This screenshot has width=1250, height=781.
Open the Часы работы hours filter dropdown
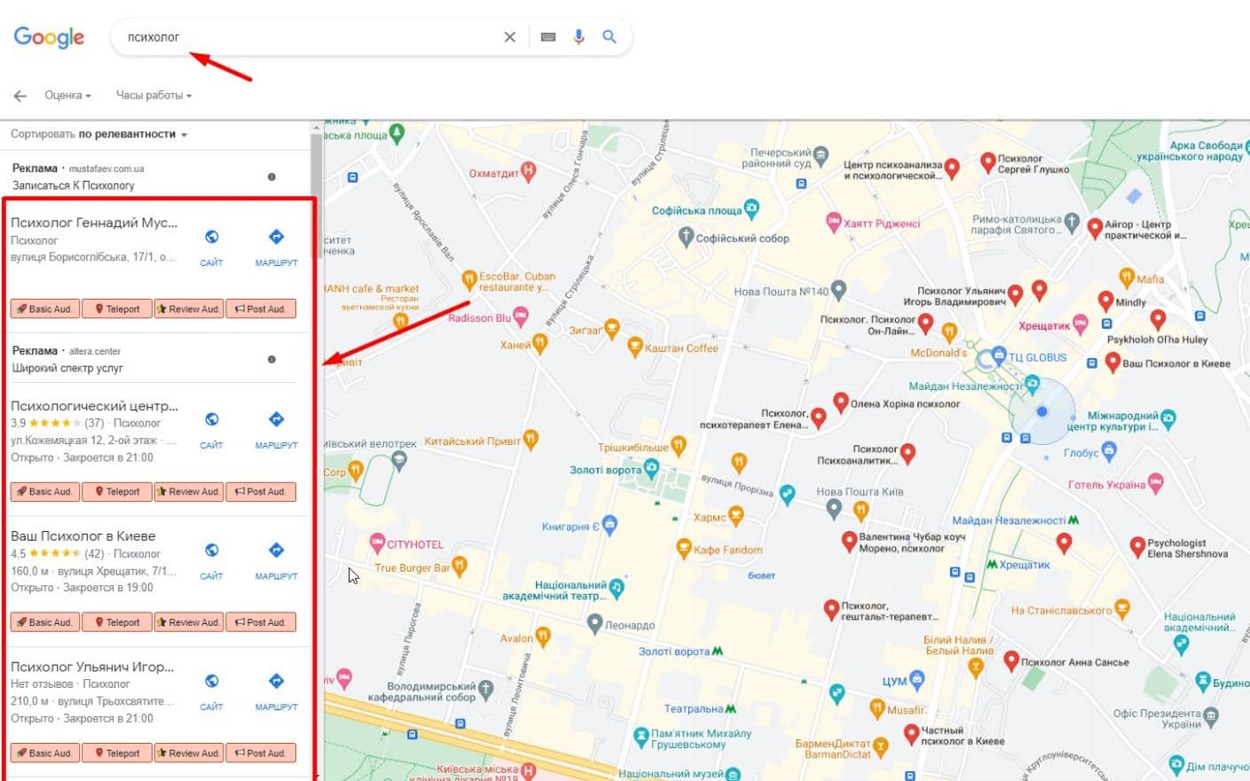pyautogui.click(x=153, y=95)
